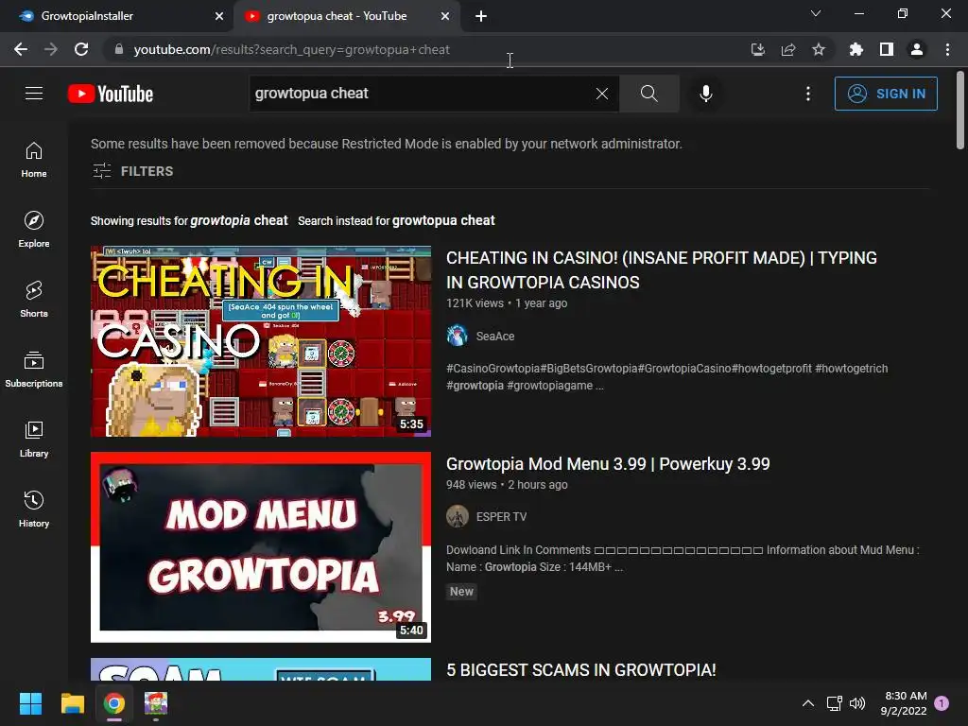Viewport: 968px width, 726px height.
Task: Open History in the sidebar
Action: point(34,510)
